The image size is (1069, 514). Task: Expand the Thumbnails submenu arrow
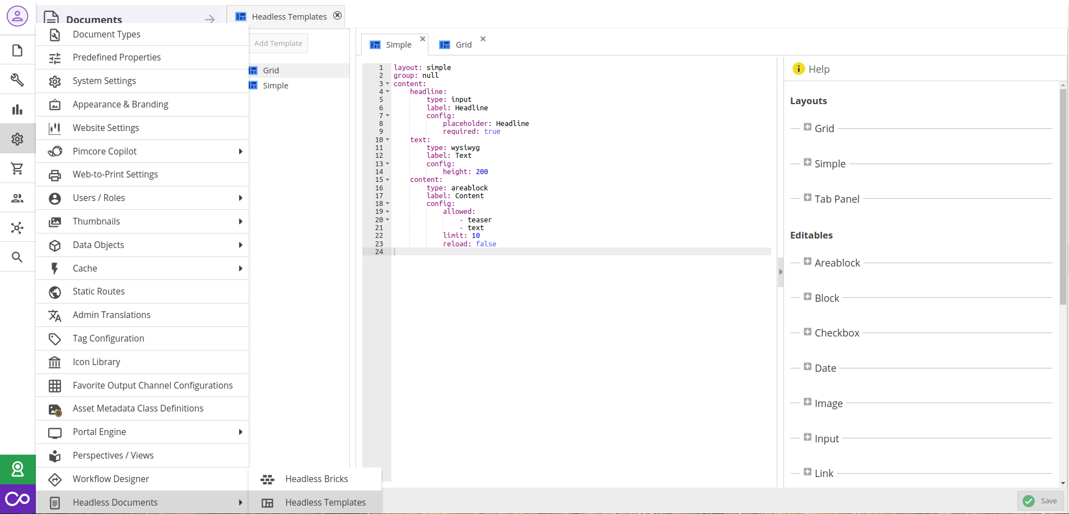[x=240, y=221]
